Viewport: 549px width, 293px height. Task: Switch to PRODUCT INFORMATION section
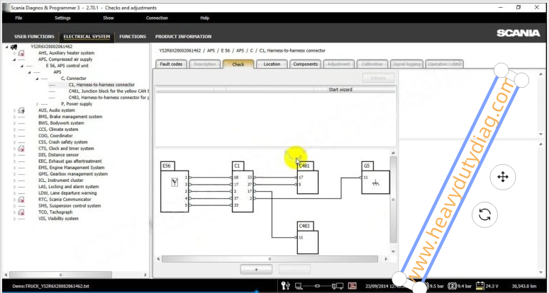tap(184, 37)
